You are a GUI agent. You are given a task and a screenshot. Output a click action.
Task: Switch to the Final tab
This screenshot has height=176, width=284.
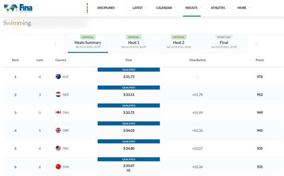pyautogui.click(x=224, y=43)
